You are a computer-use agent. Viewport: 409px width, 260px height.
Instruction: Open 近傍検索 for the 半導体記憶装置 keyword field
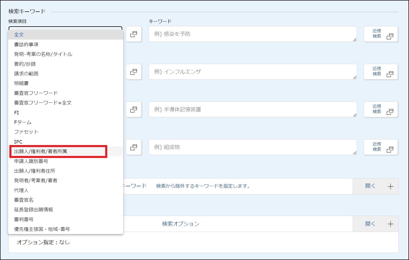pyautogui.click(x=381, y=109)
